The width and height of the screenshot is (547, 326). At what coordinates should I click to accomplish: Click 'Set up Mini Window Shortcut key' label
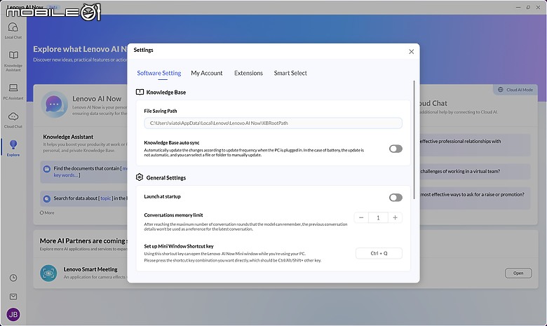(x=179, y=246)
